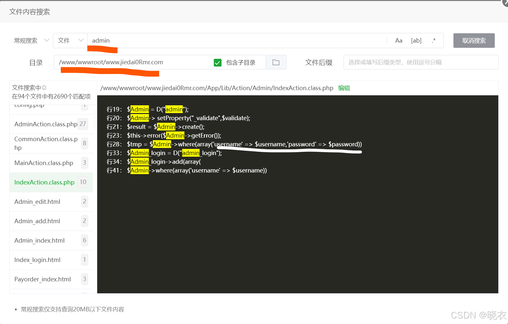Click line 行23 getError match
Image resolution: width=508 pixels, height=324 pixels.
tap(164, 135)
